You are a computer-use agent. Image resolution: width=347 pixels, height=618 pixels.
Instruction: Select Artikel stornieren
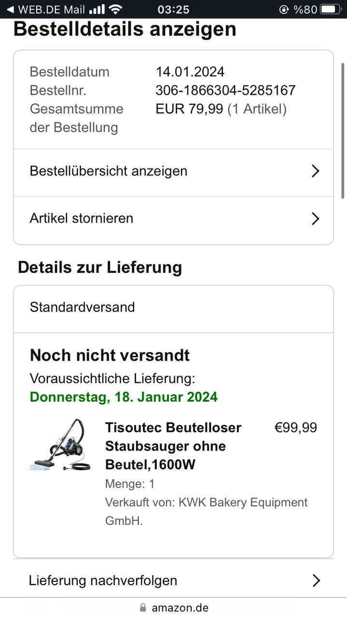click(x=82, y=218)
